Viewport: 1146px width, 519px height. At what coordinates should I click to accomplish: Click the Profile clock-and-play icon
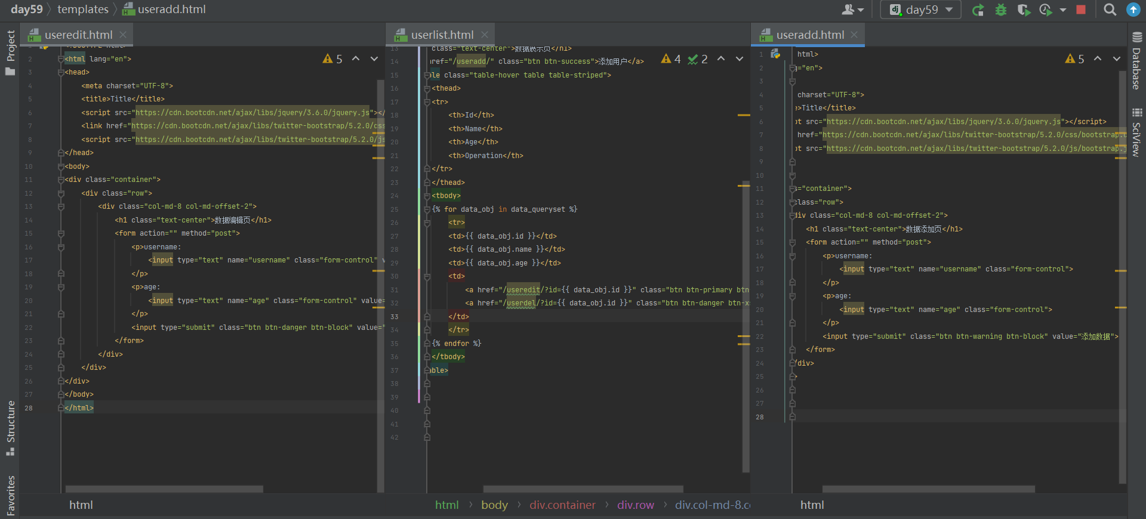[1046, 10]
